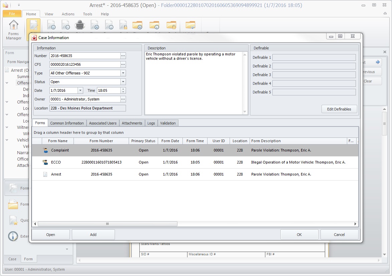Open the Help ribbon tab
Image resolution: width=392 pixels, height=276 pixels.
(x=105, y=14)
